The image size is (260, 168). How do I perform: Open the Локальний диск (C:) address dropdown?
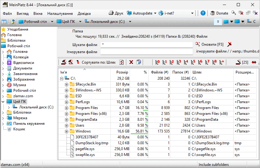[130, 22]
